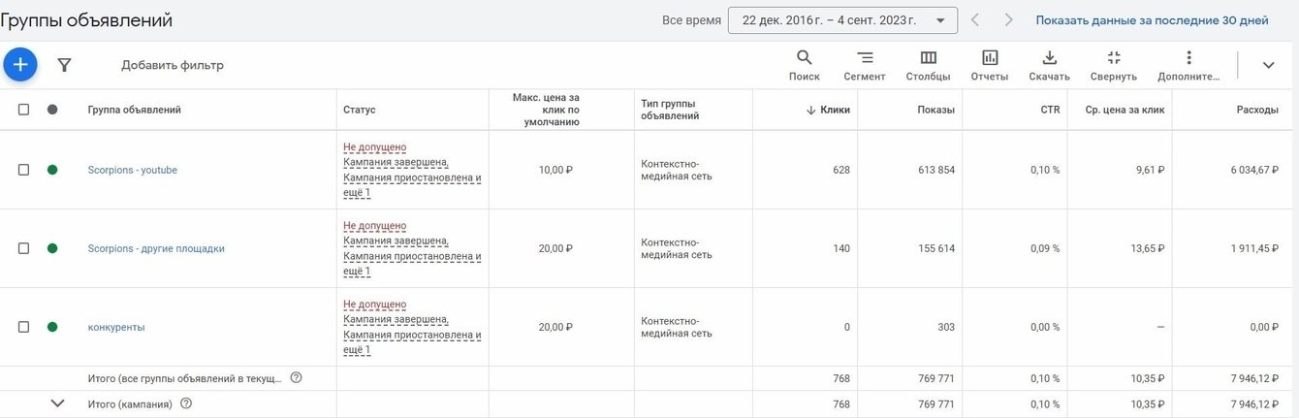Click the blue plus add button
Screen dimensions: 1299x418
point(20,65)
